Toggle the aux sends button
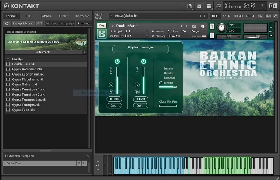The width and height of the screenshot is (280, 180). pyautogui.click(x=268, y=16)
